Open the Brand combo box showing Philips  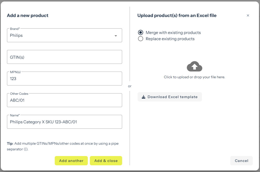(x=59, y=36)
